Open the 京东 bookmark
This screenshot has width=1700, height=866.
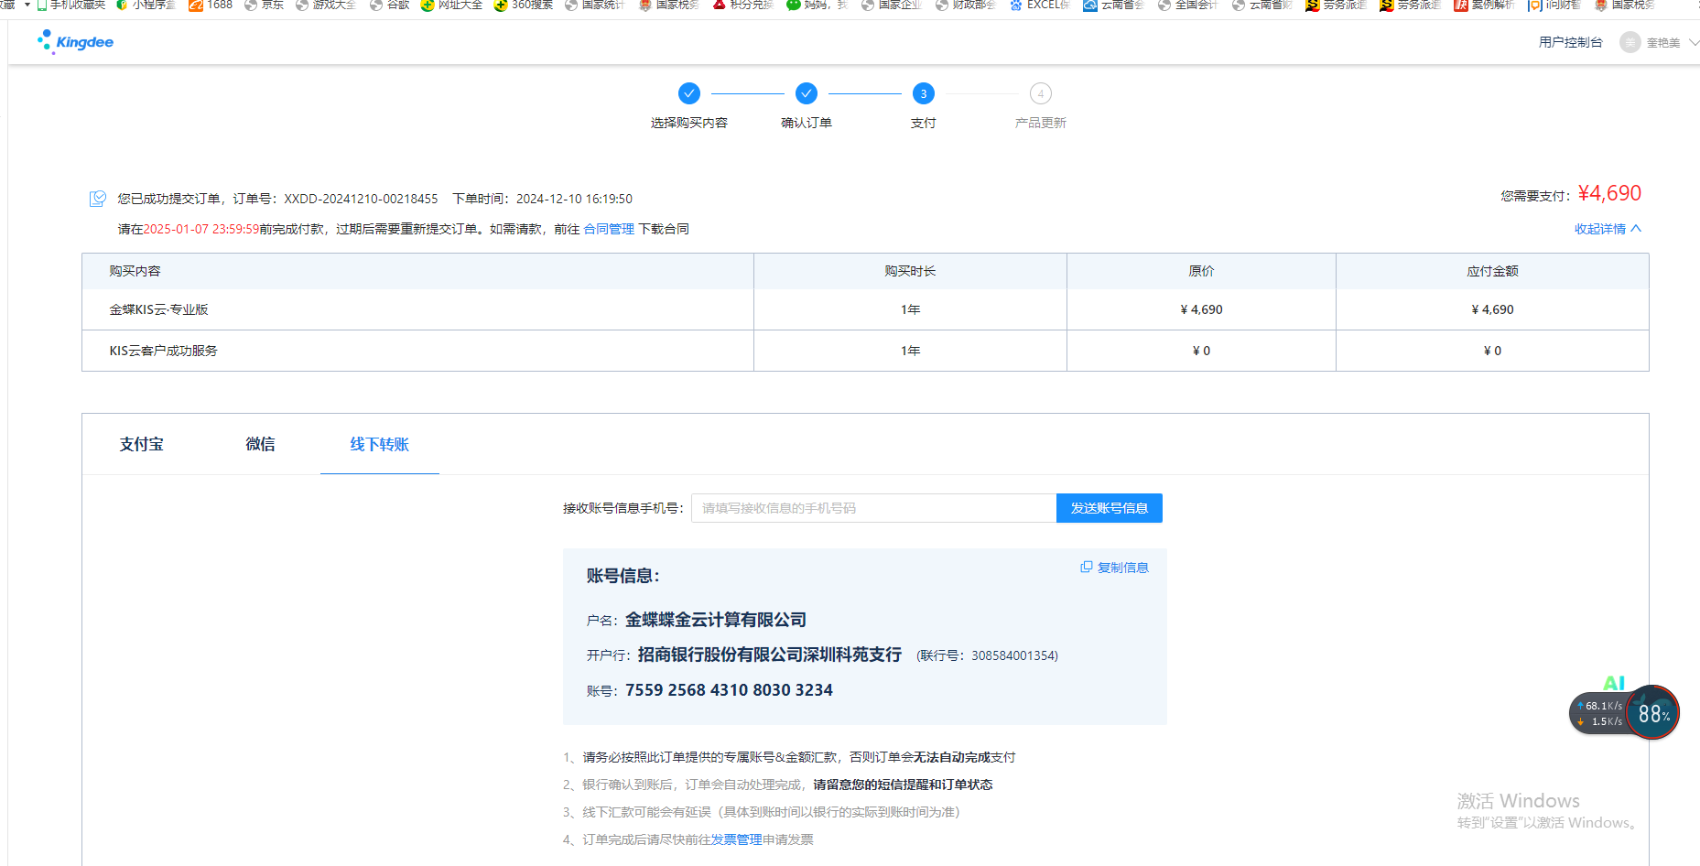click(x=264, y=5)
